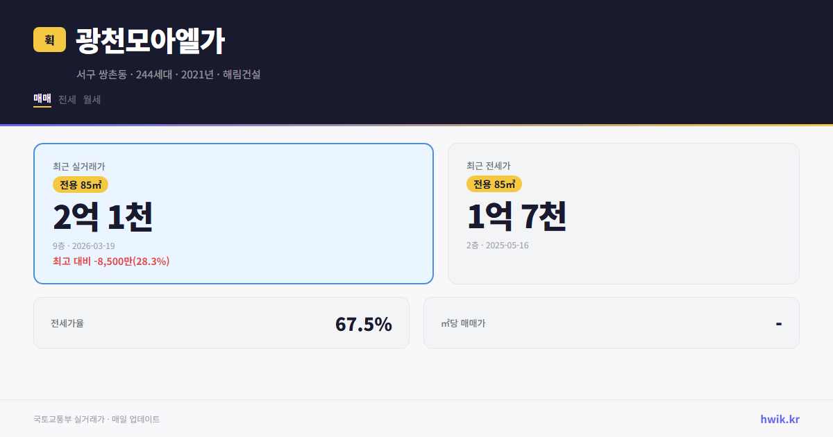Click the 최근 전세가 card
833x437 pixels.
coord(623,213)
